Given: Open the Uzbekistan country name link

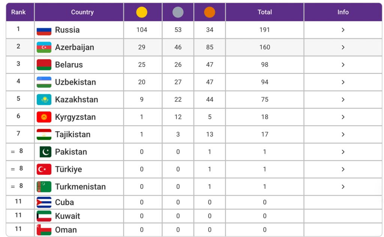Looking at the screenshot, I should click(x=75, y=82).
